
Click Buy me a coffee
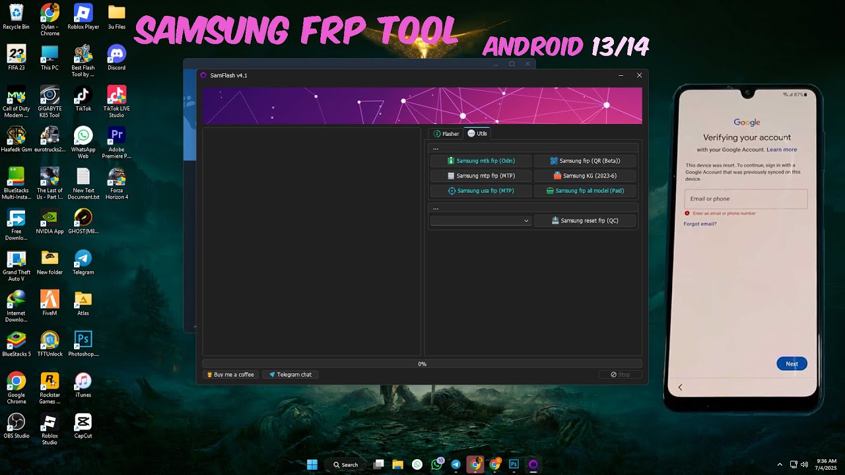230,374
